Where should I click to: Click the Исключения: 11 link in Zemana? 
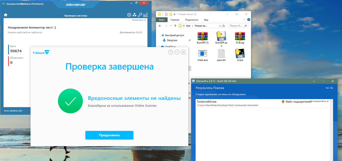(x=139, y=20)
